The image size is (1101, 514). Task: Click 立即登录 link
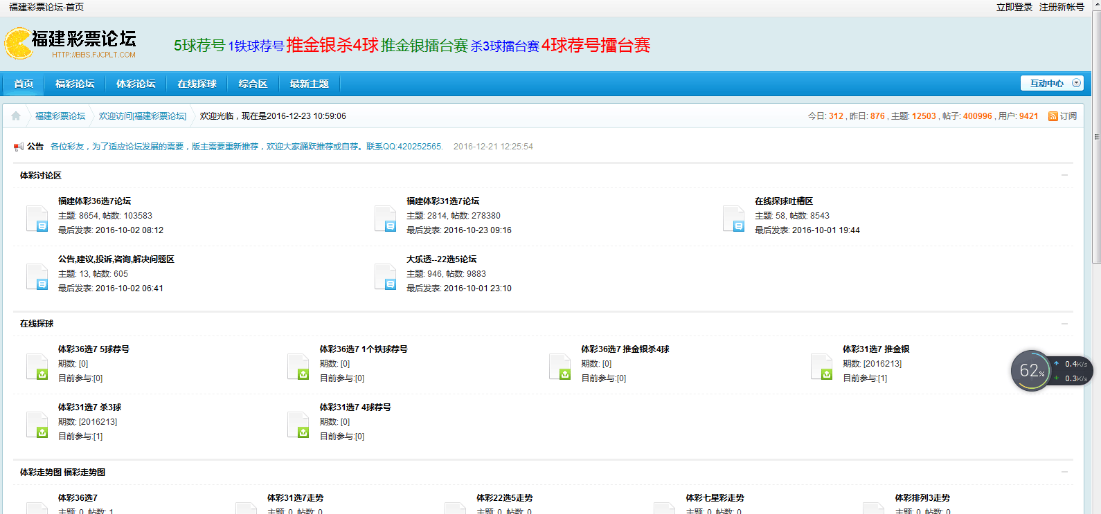click(x=1014, y=7)
